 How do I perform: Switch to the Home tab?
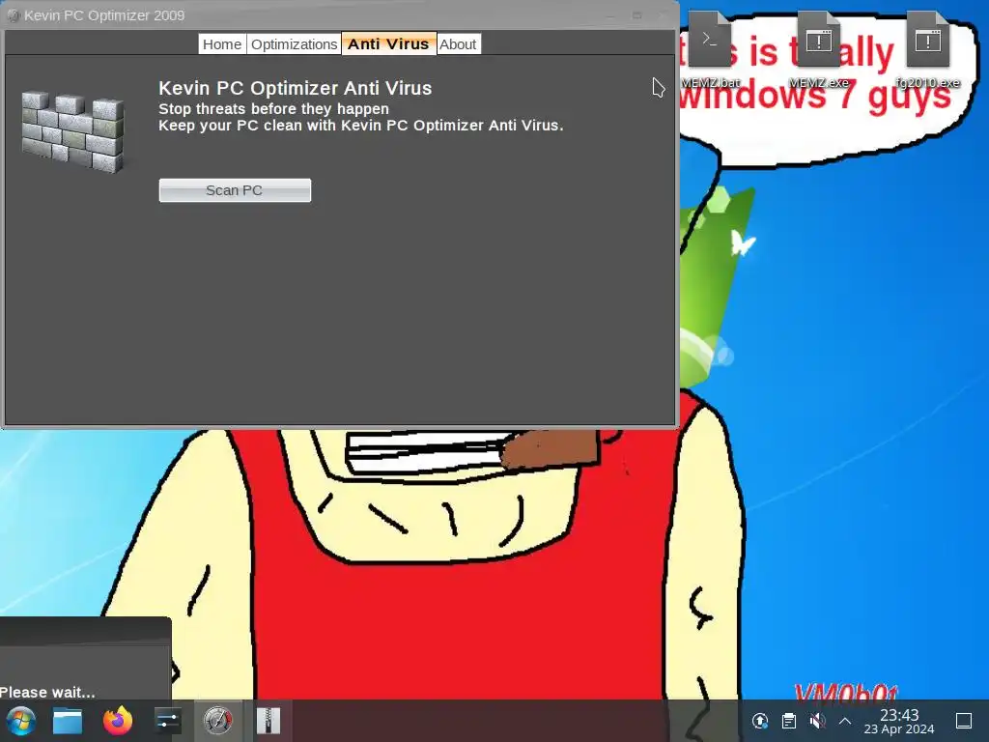(x=222, y=44)
